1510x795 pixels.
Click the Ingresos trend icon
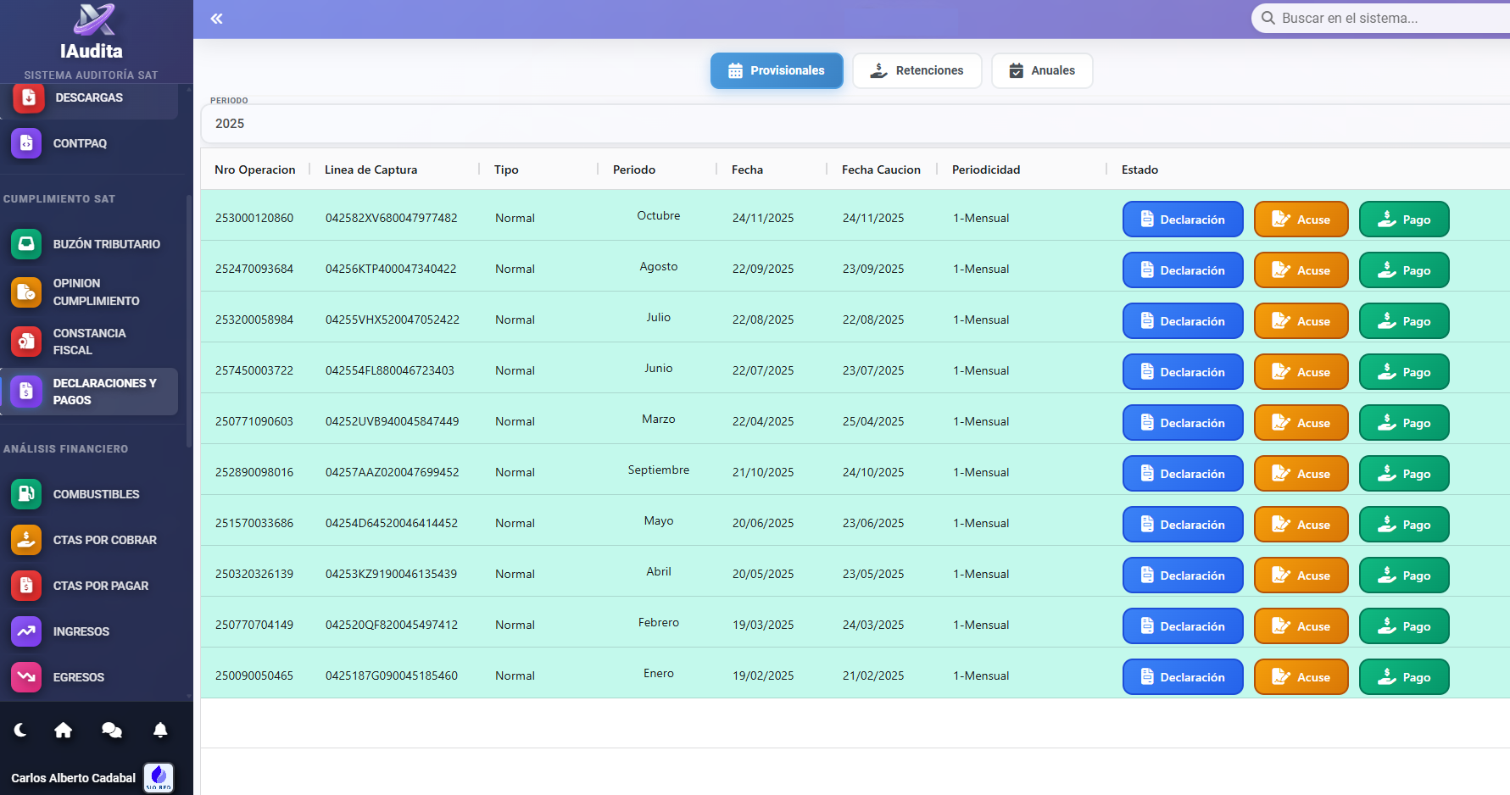(x=26, y=631)
